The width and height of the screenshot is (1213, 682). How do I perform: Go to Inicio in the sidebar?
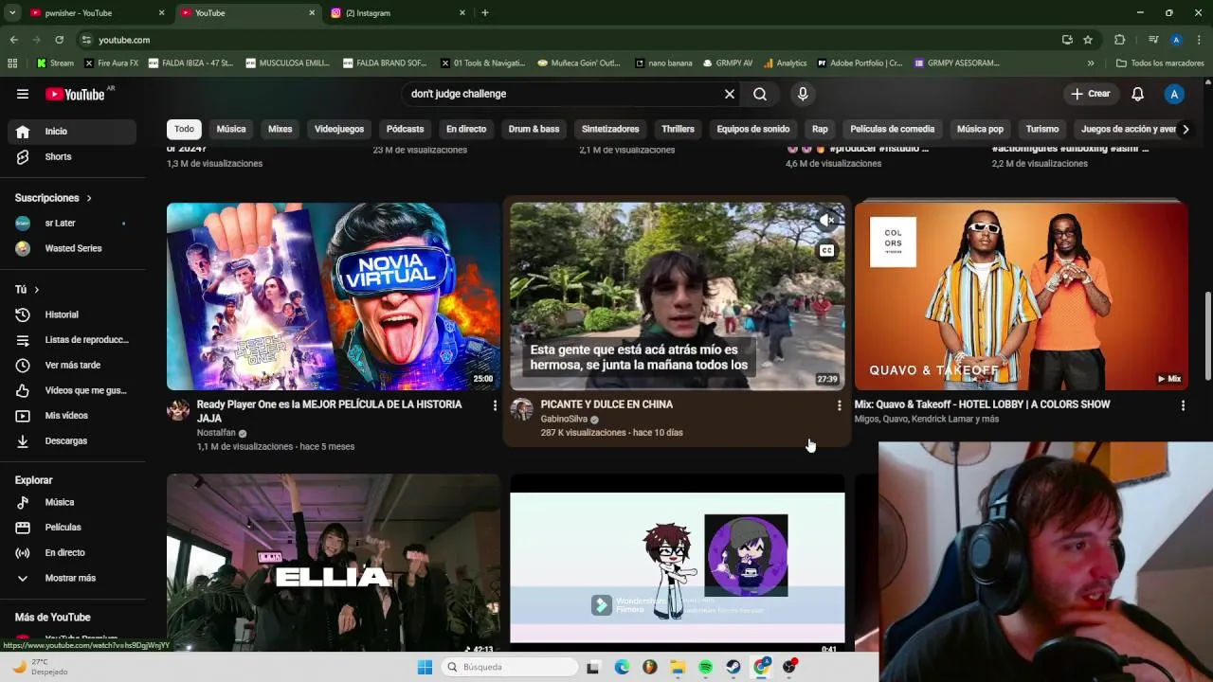pos(72,132)
